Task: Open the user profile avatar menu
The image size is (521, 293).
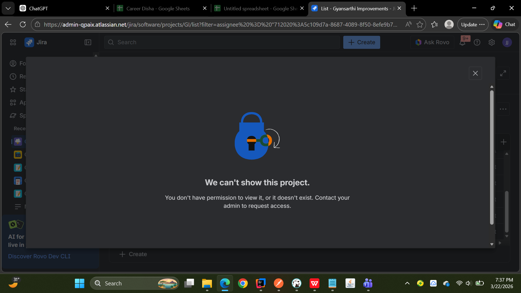Action: click(507, 42)
